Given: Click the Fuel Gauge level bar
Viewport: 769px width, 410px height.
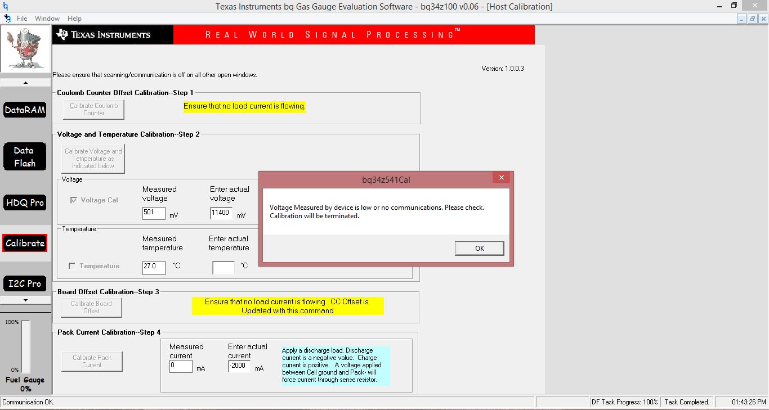Looking at the screenshot, I should coord(26,346).
